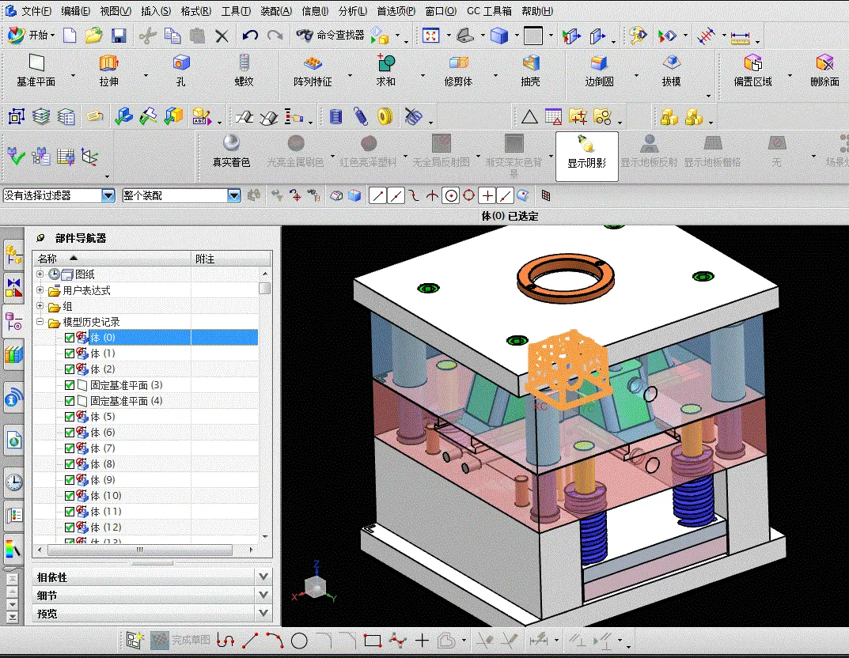Click the True Shading (真实着色) icon
Viewport: 849px width, 658px height.
231,151
